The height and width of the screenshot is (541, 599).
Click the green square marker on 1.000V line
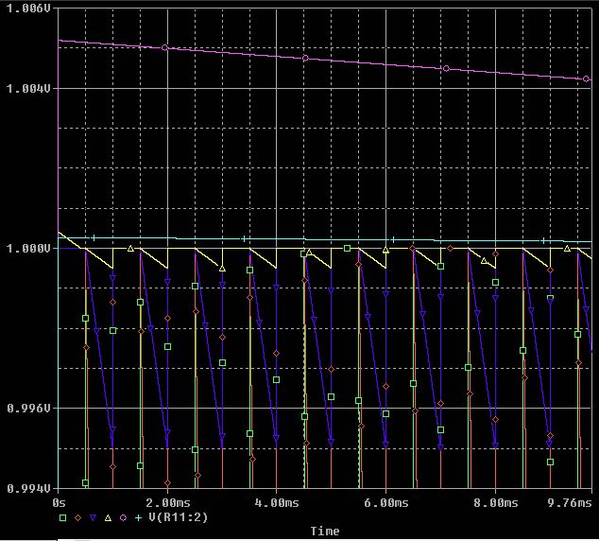click(x=347, y=249)
